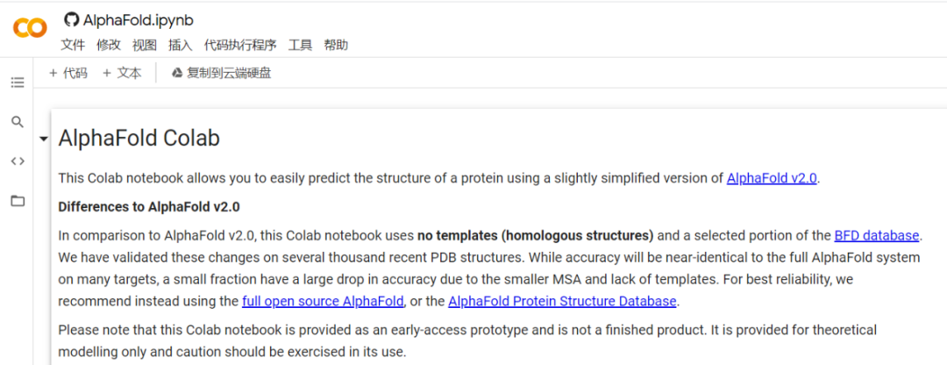Open the 工具 menu
Screen dimensions: 947x365
tap(300, 46)
